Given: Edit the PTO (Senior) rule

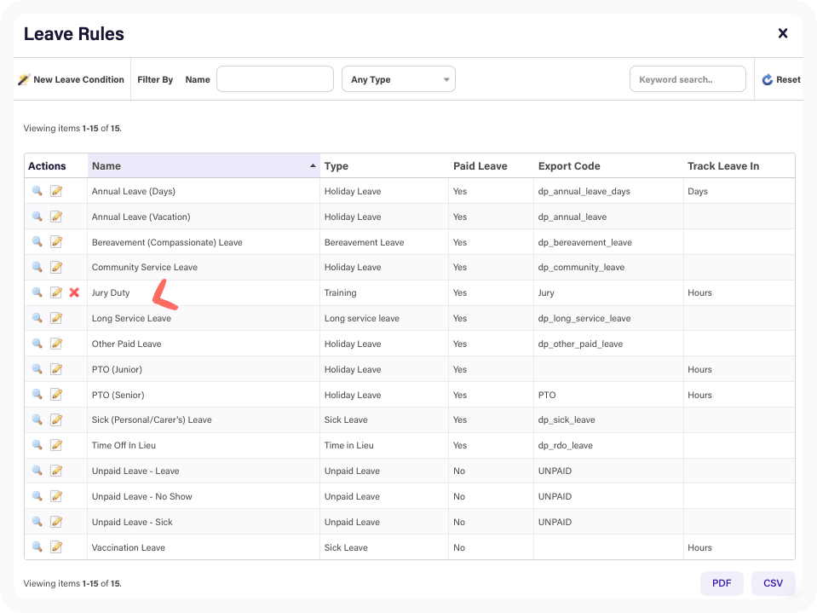Looking at the screenshot, I should [56, 395].
